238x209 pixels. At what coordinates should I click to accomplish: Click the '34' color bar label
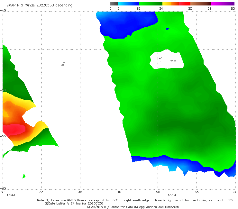pos(161,9)
